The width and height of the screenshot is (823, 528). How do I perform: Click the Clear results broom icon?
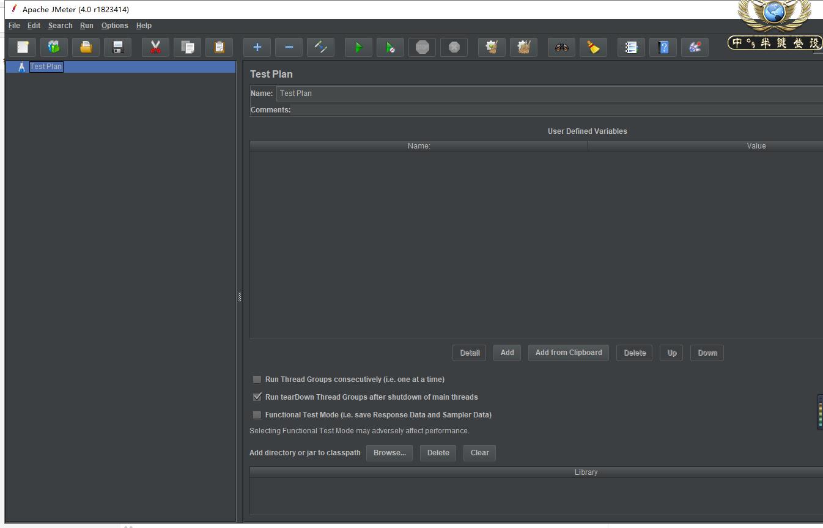[x=492, y=47]
